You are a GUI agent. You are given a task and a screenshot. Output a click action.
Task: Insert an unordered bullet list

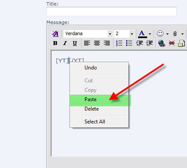pos(129,43)
